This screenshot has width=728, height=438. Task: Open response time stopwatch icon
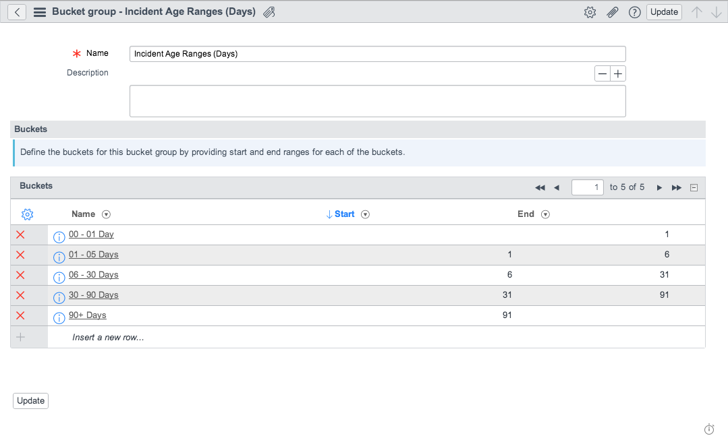709,429
